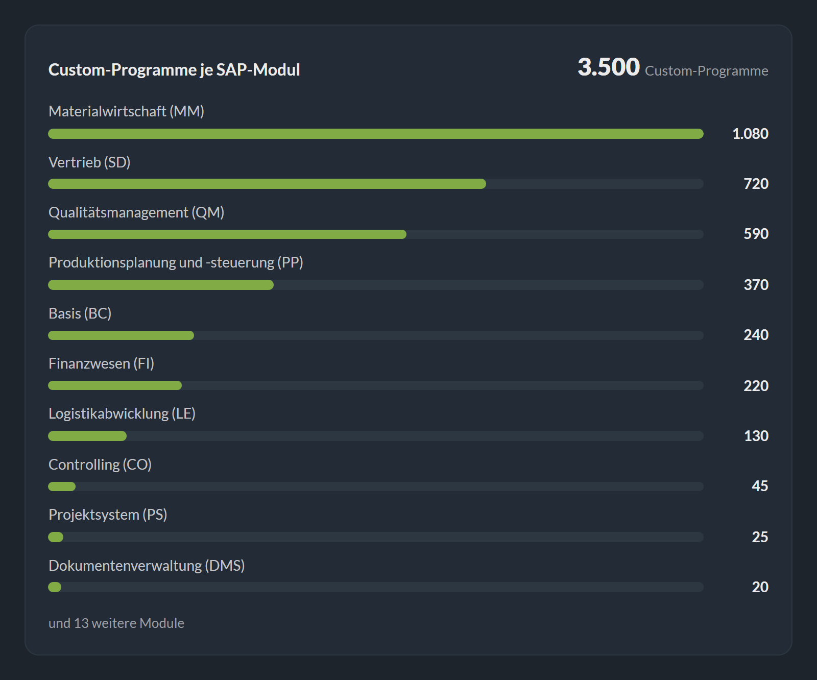
Task: Select the value '590'
Action: 756,234
